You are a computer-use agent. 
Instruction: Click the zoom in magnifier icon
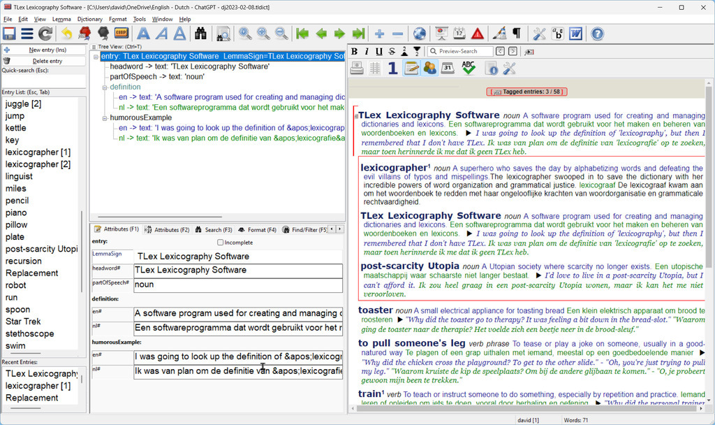coord(263,34)
